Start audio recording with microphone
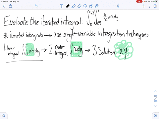159x119 pixels. click(x=118, y=6)
